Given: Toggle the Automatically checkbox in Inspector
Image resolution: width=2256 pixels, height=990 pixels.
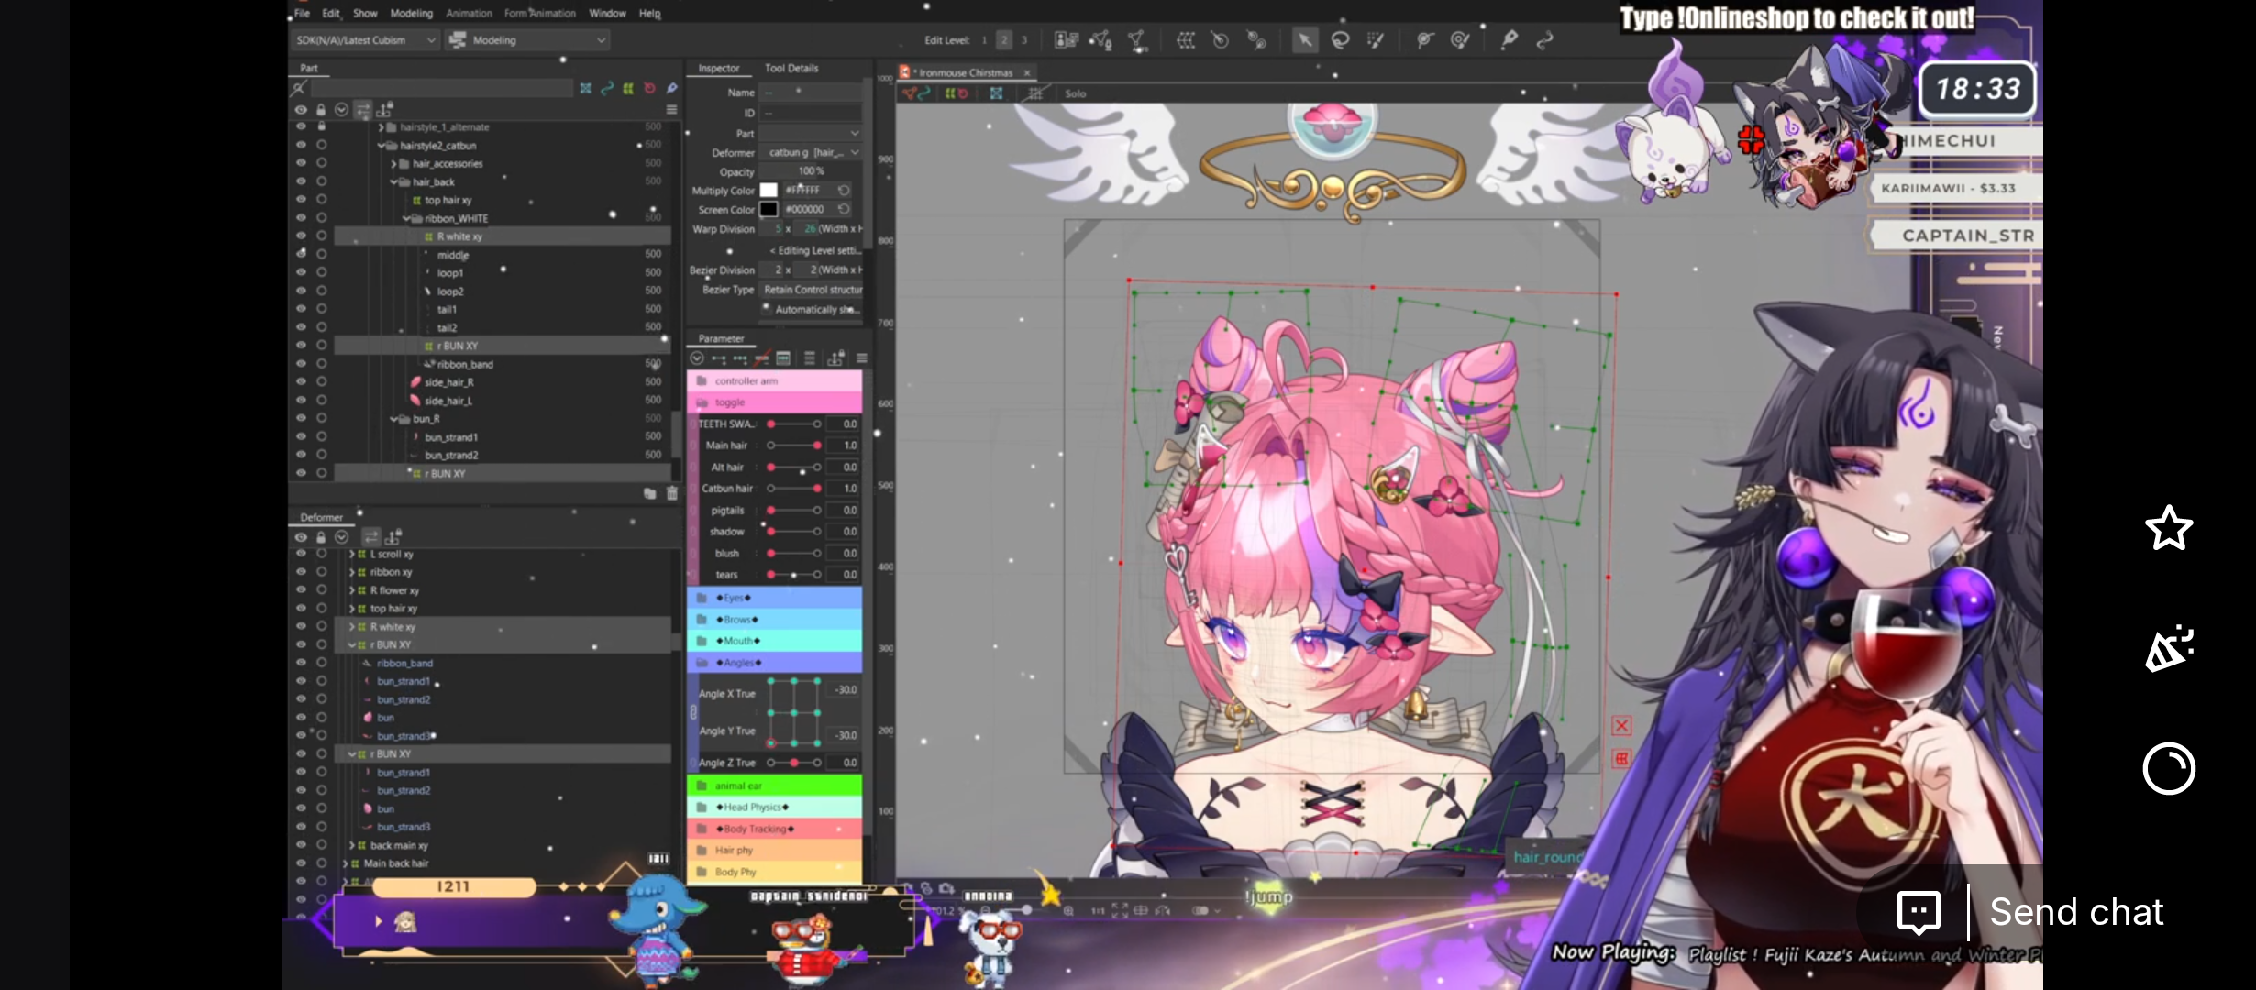Looking at the screenshot, I should tap(767, 309).
